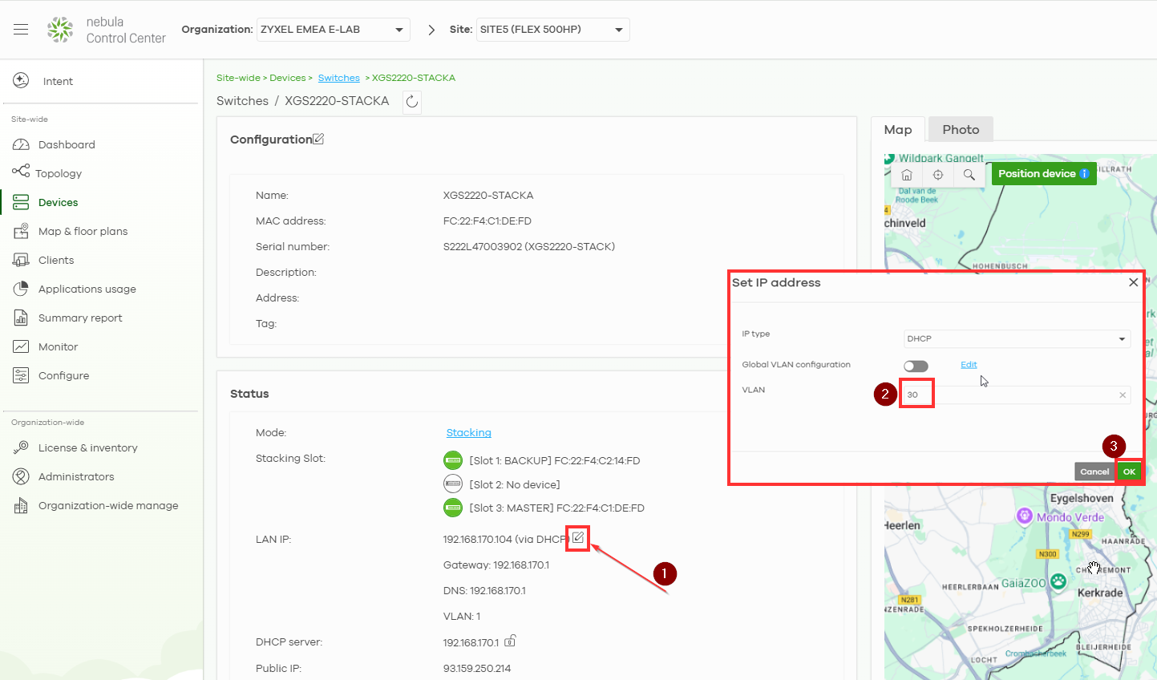Viewport: 1157px width, 680px height.
Task: Click the map home icon
Action: pyautogui.click(x=907, y=174)
